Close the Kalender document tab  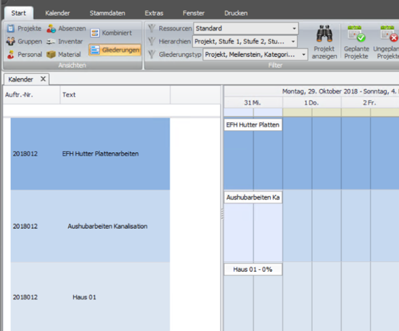[x=43, y=79]
